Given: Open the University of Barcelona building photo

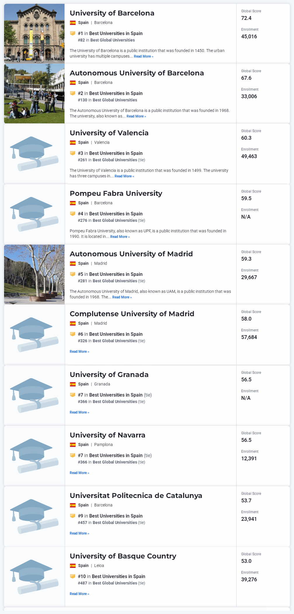Looking at the screenshot, I should 34,34.
